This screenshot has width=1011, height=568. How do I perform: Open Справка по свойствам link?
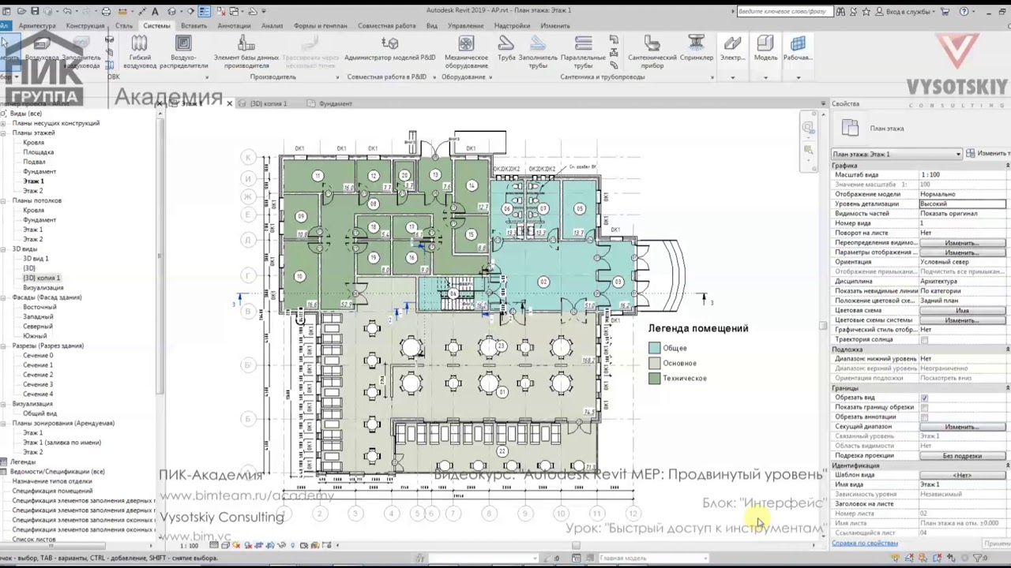[x=865, y=543]
